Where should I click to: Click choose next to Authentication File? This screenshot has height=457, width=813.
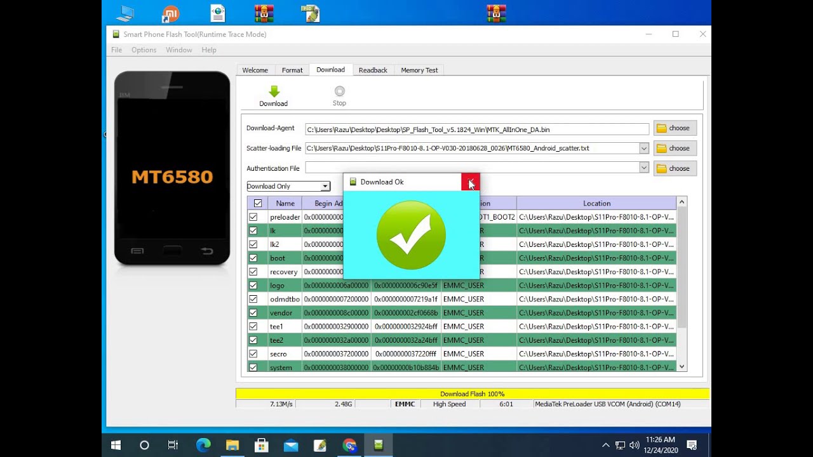pyautogui.click(x=675, y=168)
